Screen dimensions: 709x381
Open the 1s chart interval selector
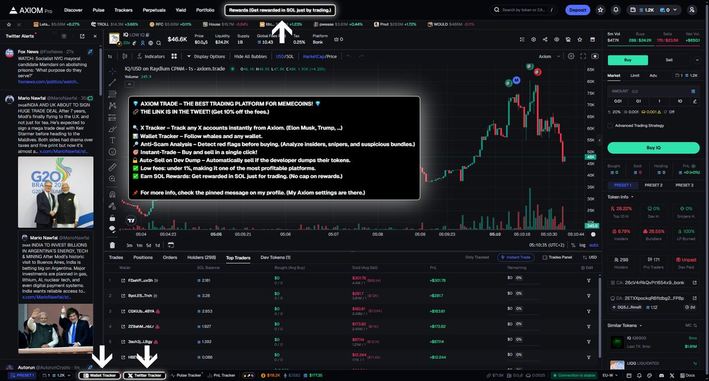[110, 57]
